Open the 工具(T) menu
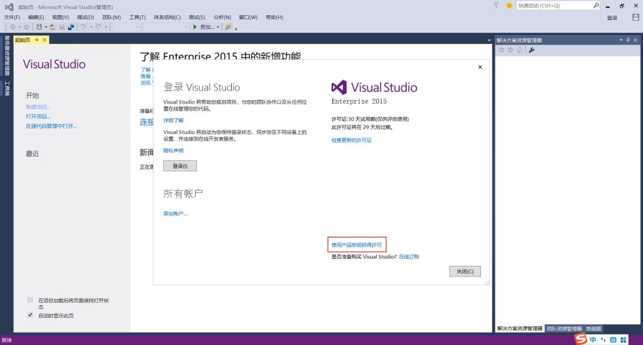Image resolution: width=643 pixels, height=345 pixels. (138, 17)
